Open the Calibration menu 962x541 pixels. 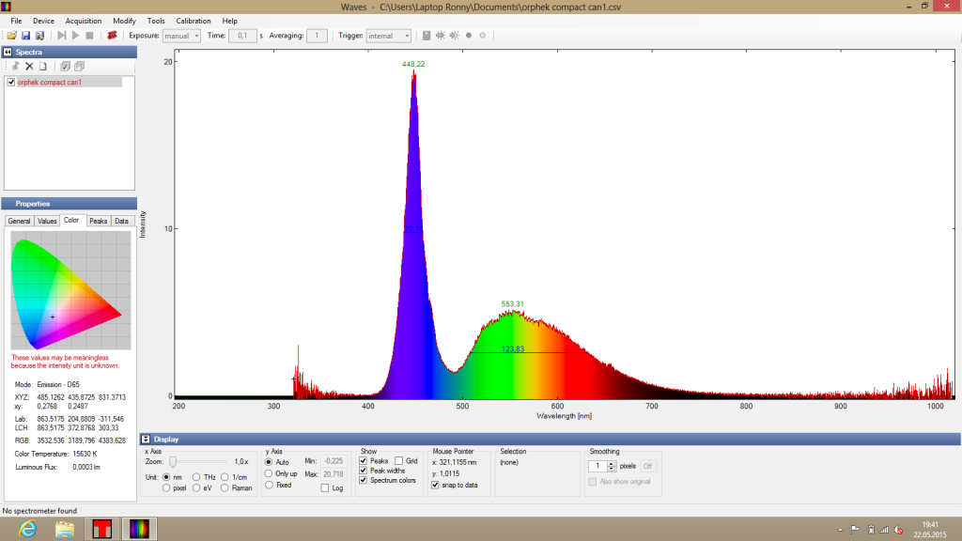point(194,21)
